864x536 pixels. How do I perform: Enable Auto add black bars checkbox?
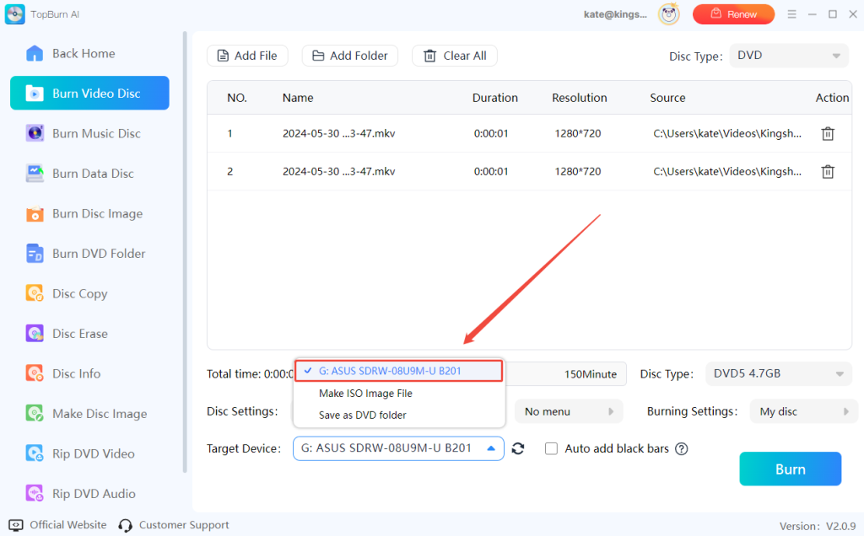(551, 449)
